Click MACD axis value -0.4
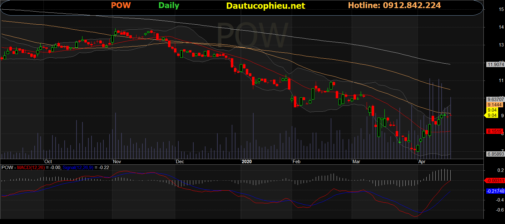 (x=500, y=200)
